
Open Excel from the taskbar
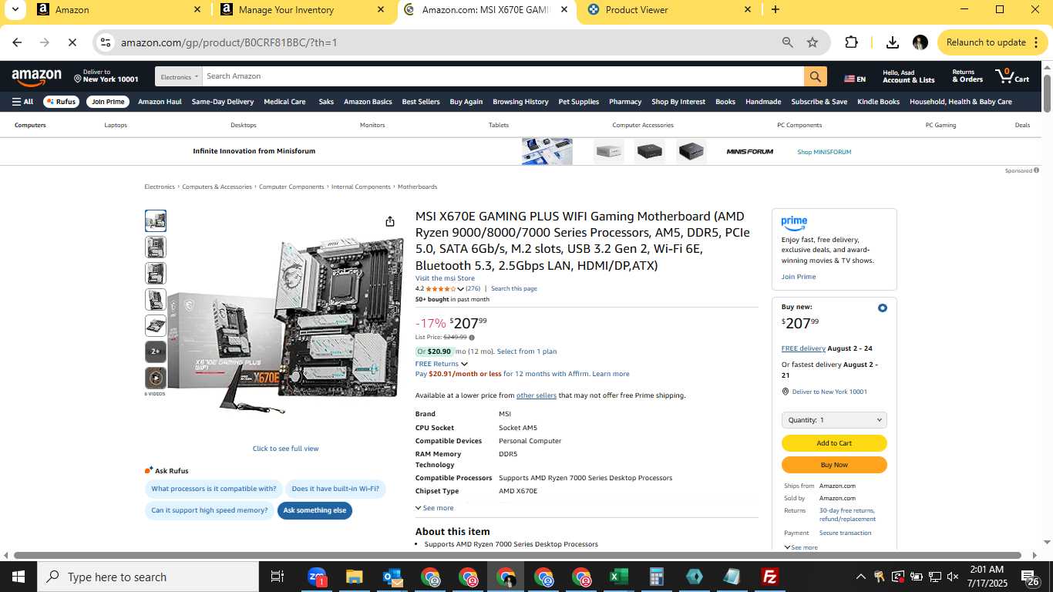click(618, 577)
